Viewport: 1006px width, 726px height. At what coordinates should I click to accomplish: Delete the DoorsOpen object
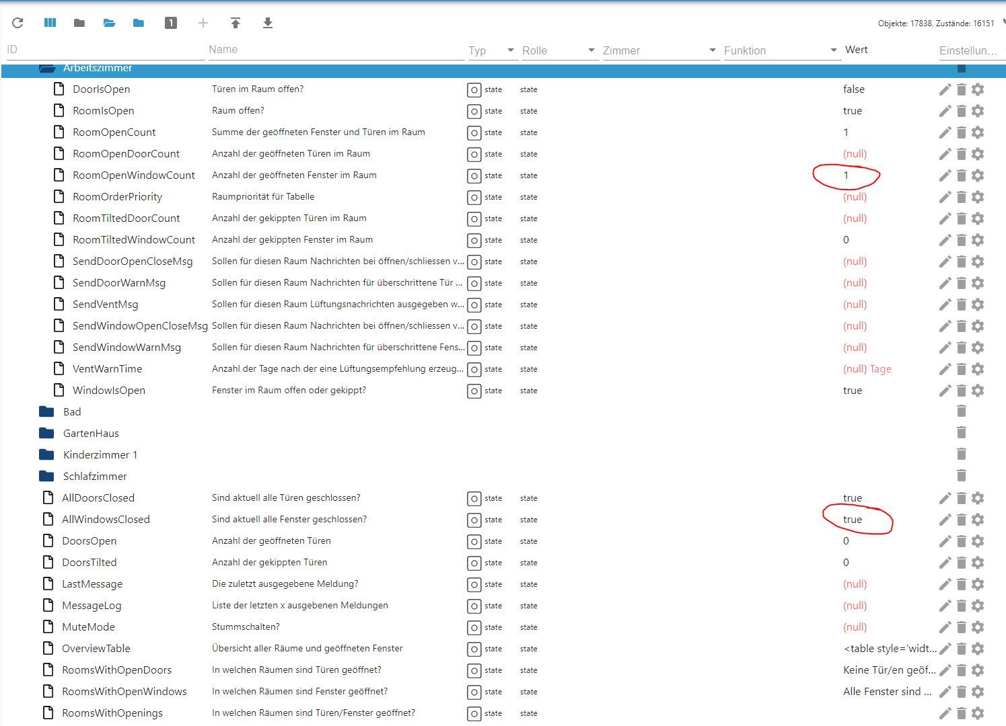pos(962,541)
